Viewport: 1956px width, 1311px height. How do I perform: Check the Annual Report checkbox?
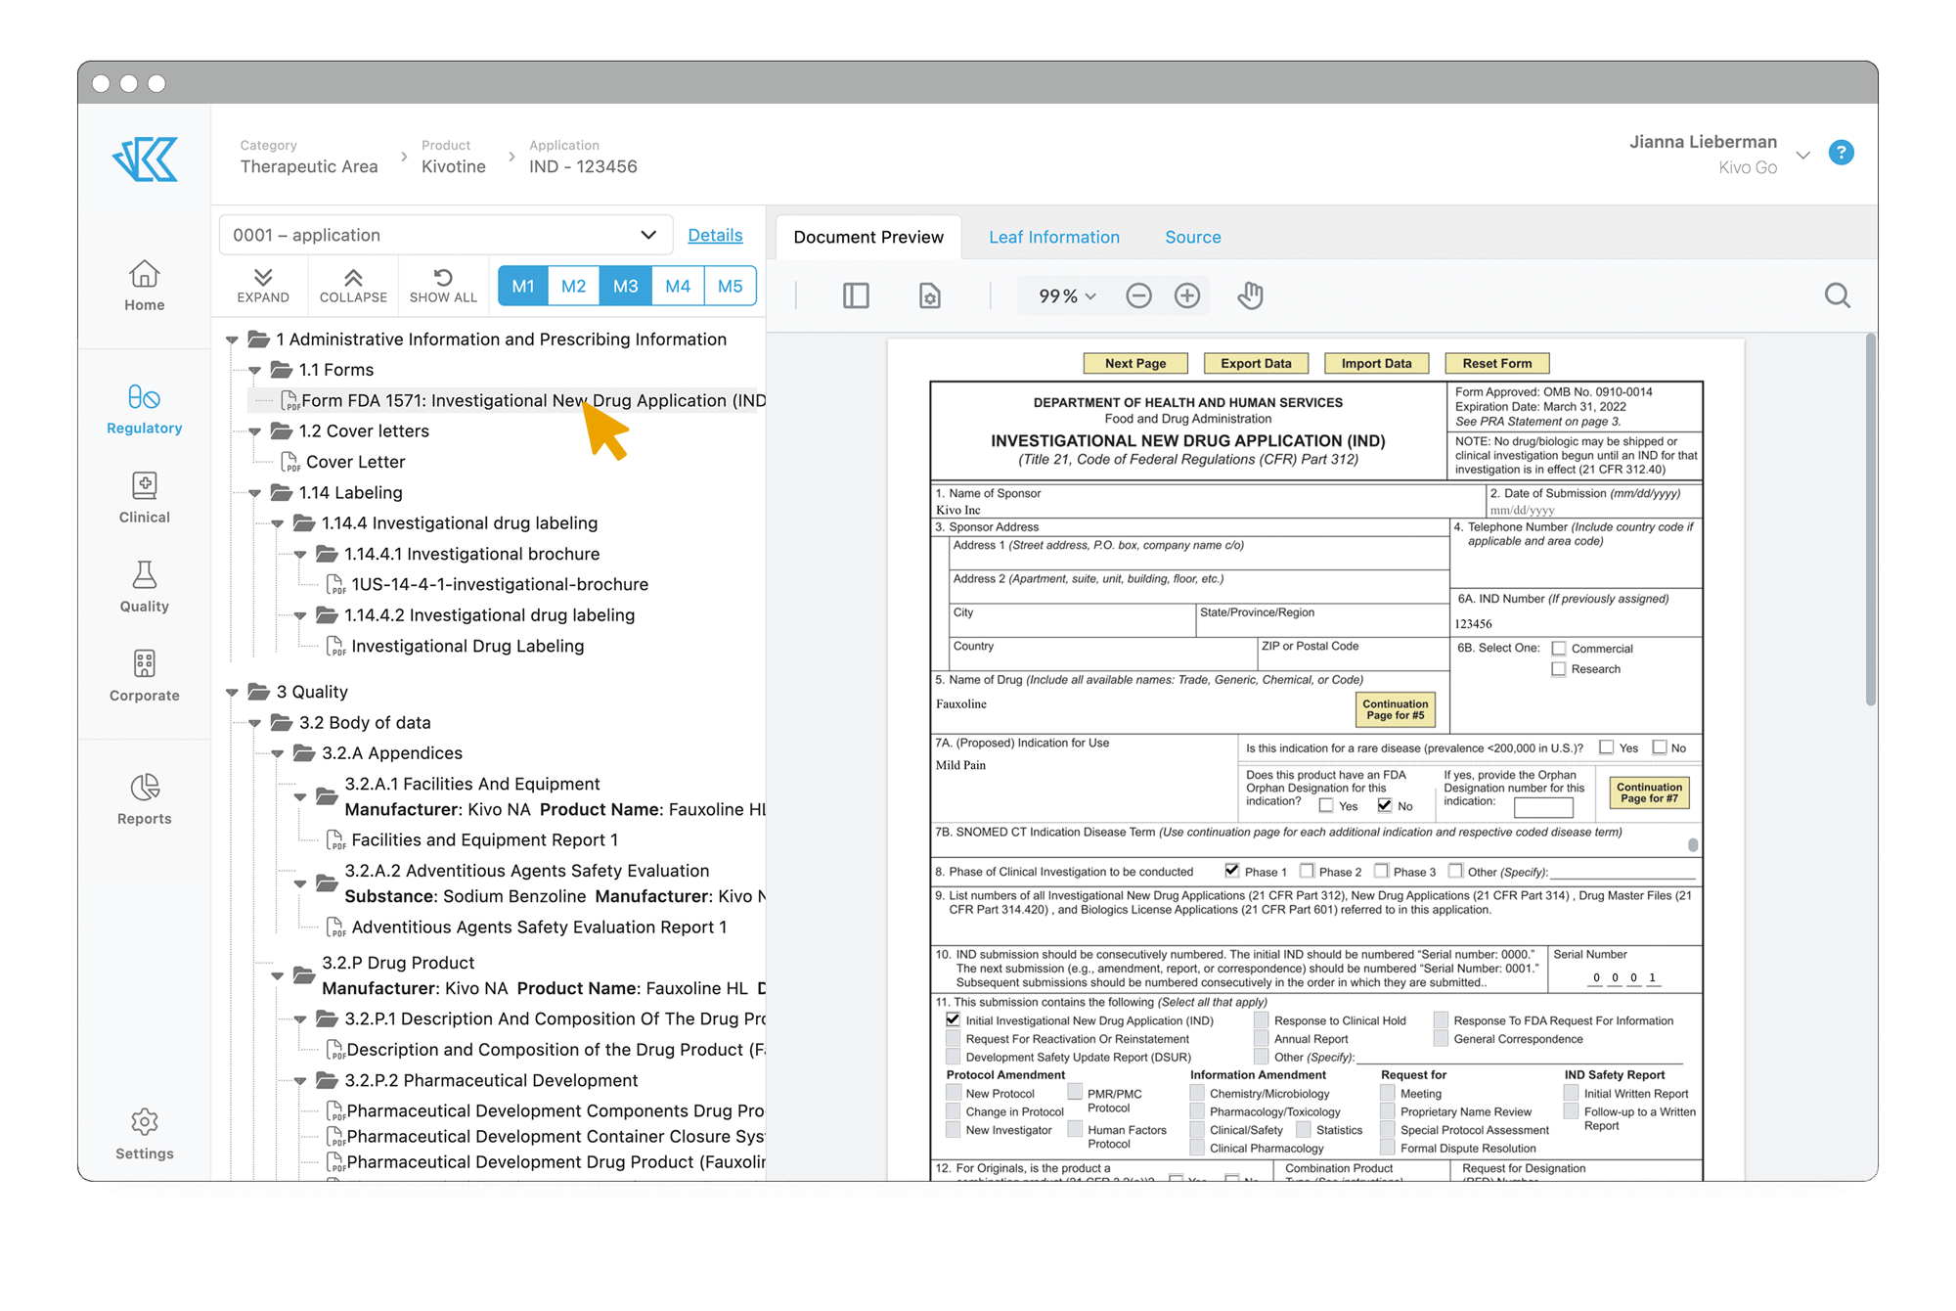coord(1262,1038)
